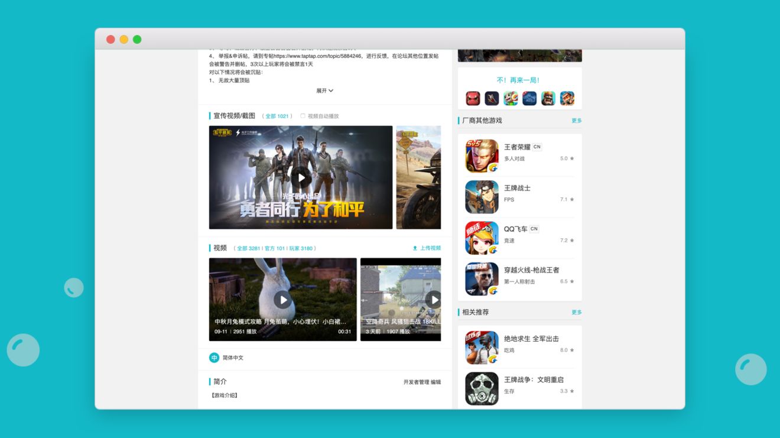
Task: Filter videos by 全部 3281
Action: pos(248,248)
